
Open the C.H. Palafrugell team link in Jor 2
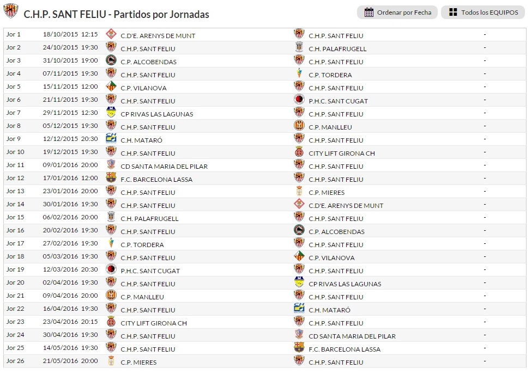pyautogui.click(x=337, y=49)
